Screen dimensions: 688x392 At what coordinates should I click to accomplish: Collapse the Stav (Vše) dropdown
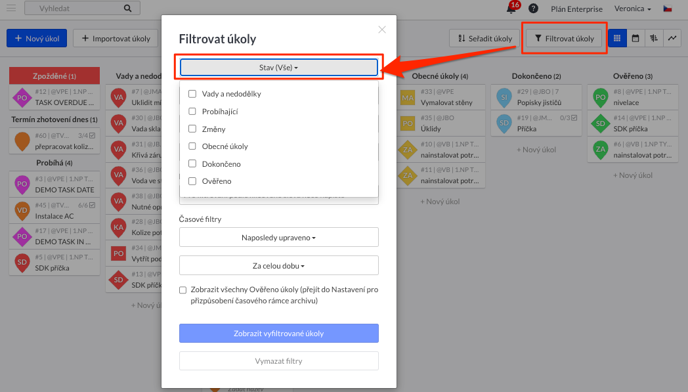pyautogui.click(x=278, y=67)
